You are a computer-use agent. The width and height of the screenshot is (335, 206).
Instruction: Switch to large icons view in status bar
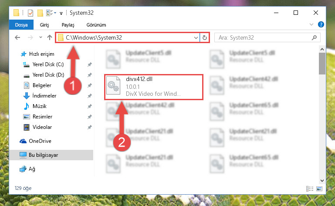(319, 189)
